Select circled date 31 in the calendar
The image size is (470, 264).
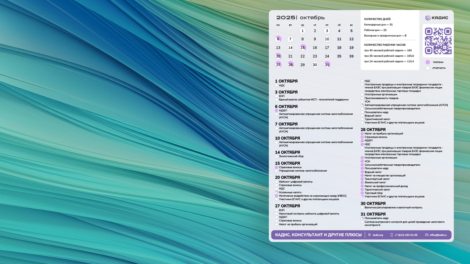(327, 65)
